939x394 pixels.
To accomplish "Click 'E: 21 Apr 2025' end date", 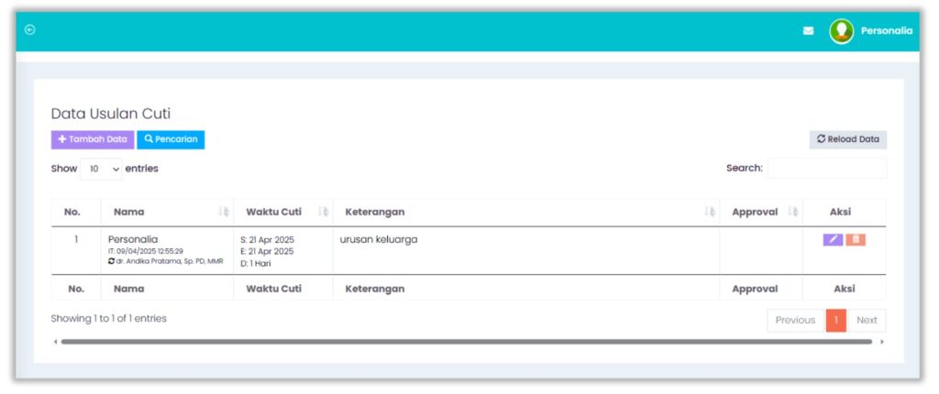I will 267,251.
